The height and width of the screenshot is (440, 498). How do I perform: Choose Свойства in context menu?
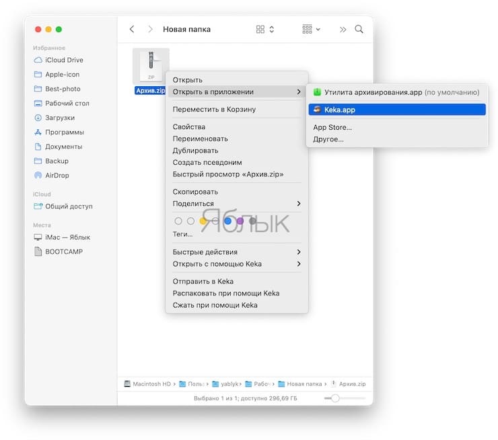tap(237, 126)
